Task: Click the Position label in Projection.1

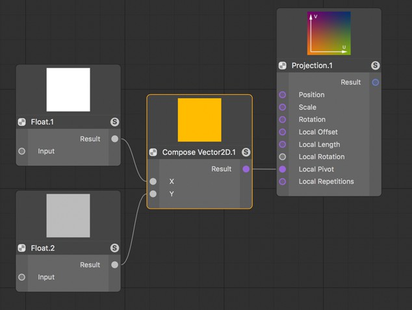Action: click(x=312, y=95)
